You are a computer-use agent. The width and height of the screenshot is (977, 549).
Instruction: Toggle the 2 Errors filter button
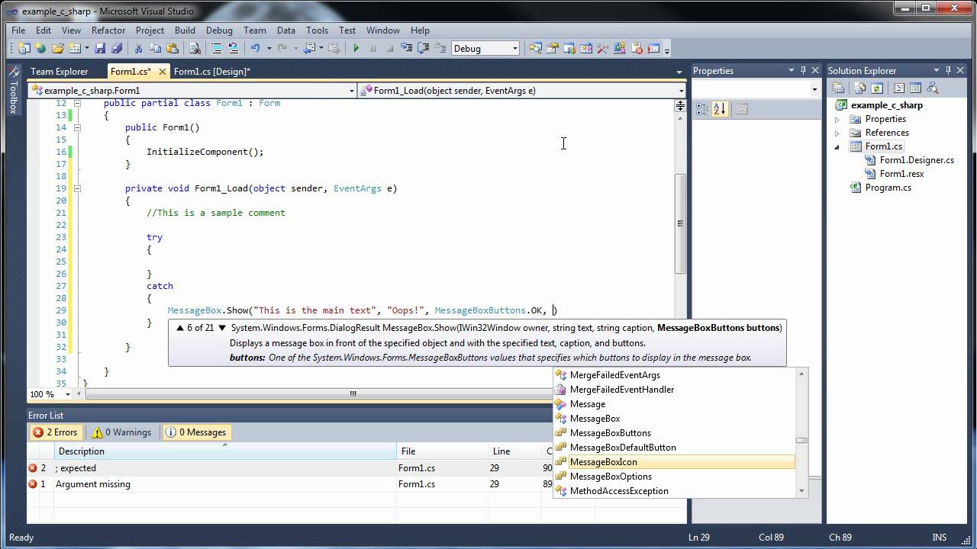tap(55, 432)
